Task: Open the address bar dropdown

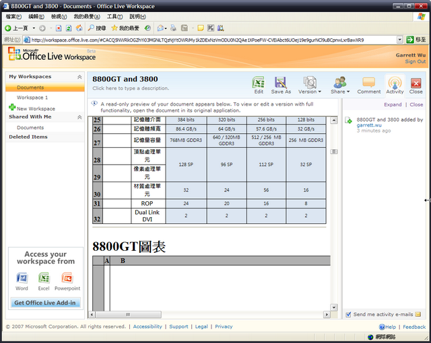Action: coord(400,40)
